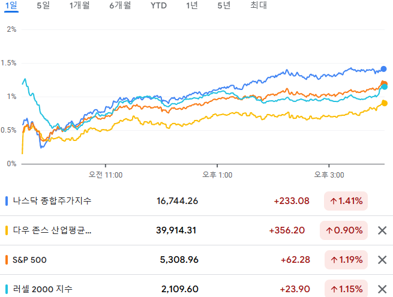Viewport: 393px width, 297px height.
Task: Select the YTD range tab
Action: click(x=158, y=5)
